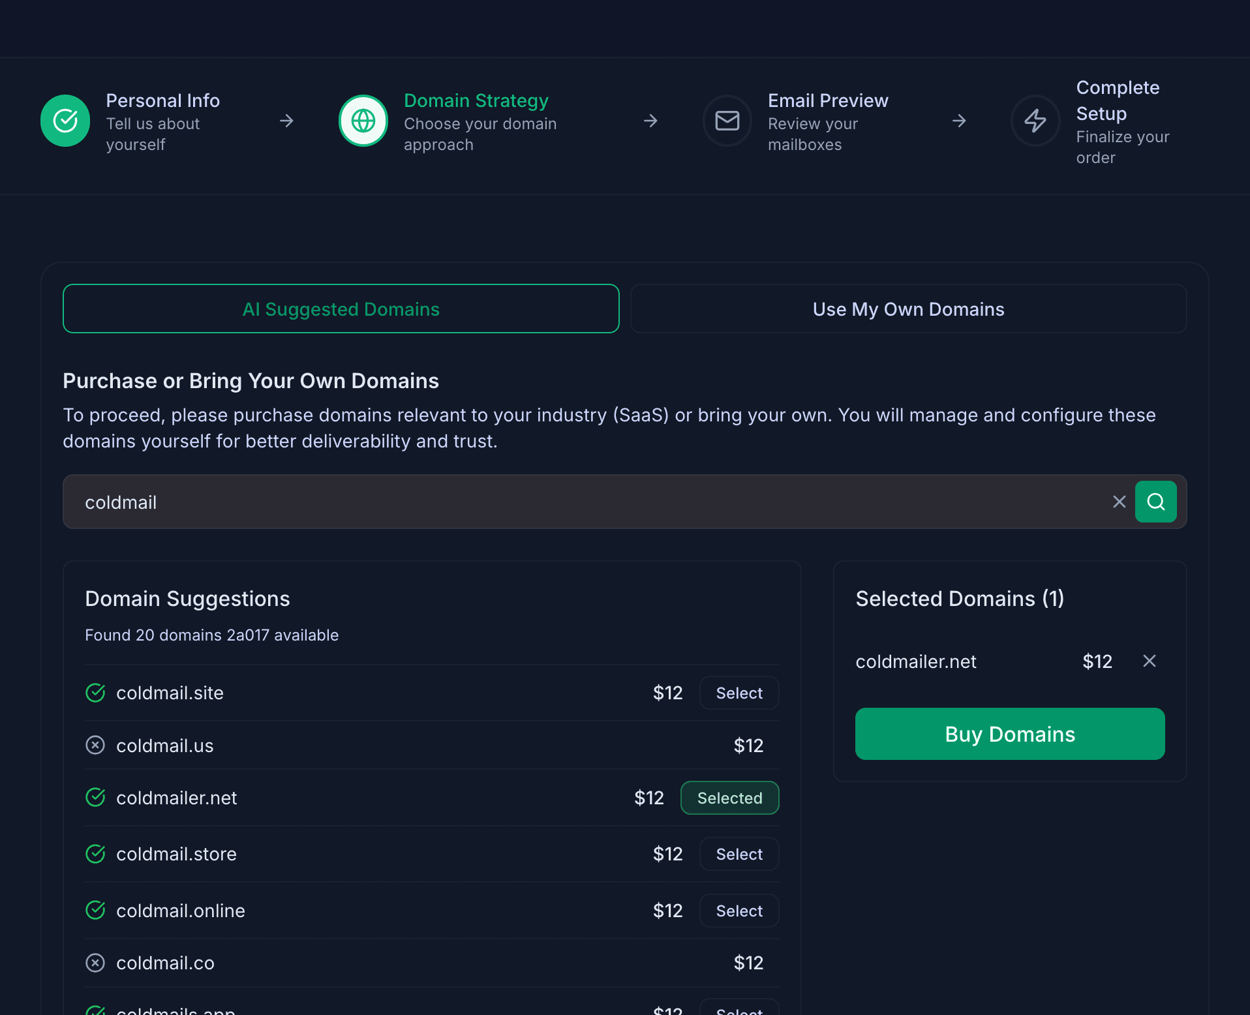The width and height of the screenshot is (1250, 1015).
Task: Click unavailable icon beside coldmail.co
Action: [95, 963]
